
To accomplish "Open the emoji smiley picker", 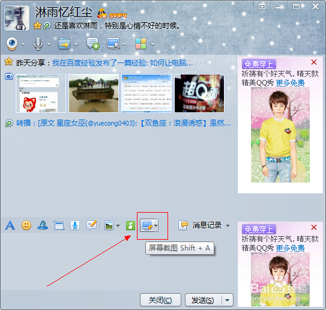I will (26, 225).
